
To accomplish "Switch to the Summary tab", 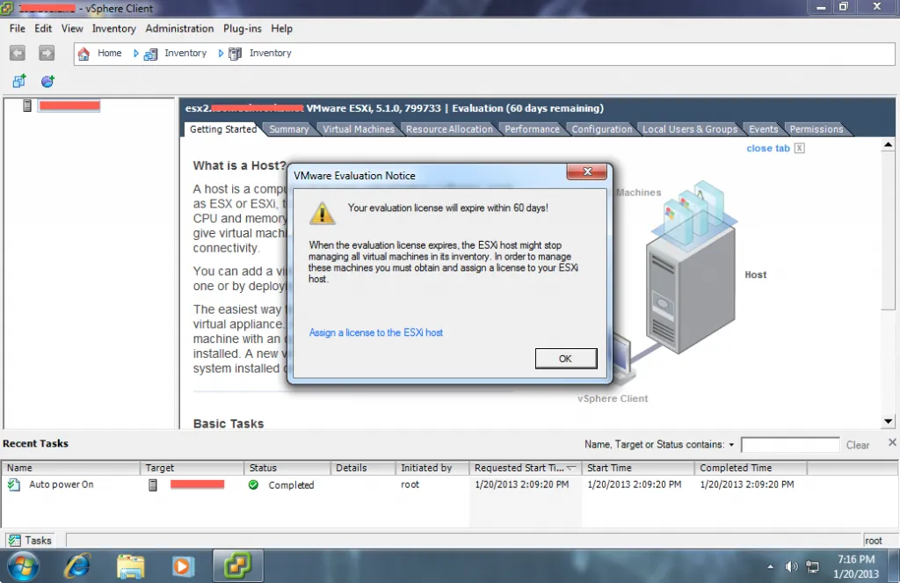I will click(288, 129).
